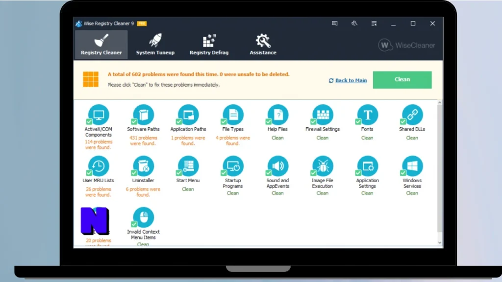Image resolution: width=502 pixels, height=282 pixels.
Task: Open the Software Paths category icon
Action: point(144,115)
